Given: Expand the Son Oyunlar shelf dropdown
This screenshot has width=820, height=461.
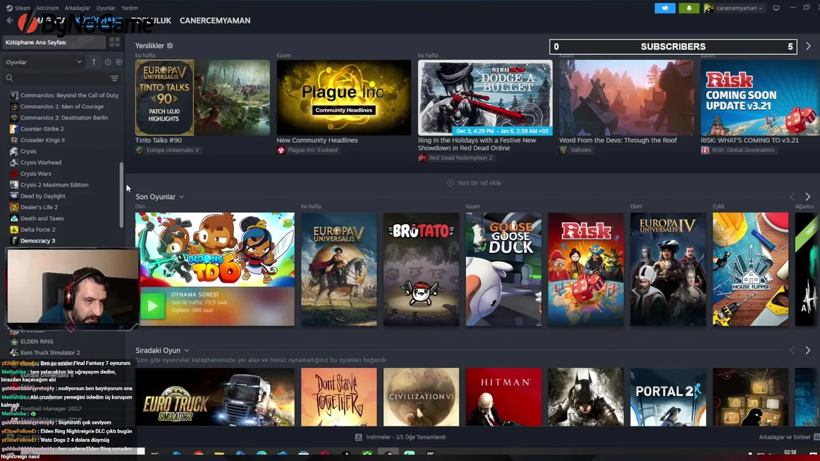Looking at the screenshot, I should click(181, 197).
